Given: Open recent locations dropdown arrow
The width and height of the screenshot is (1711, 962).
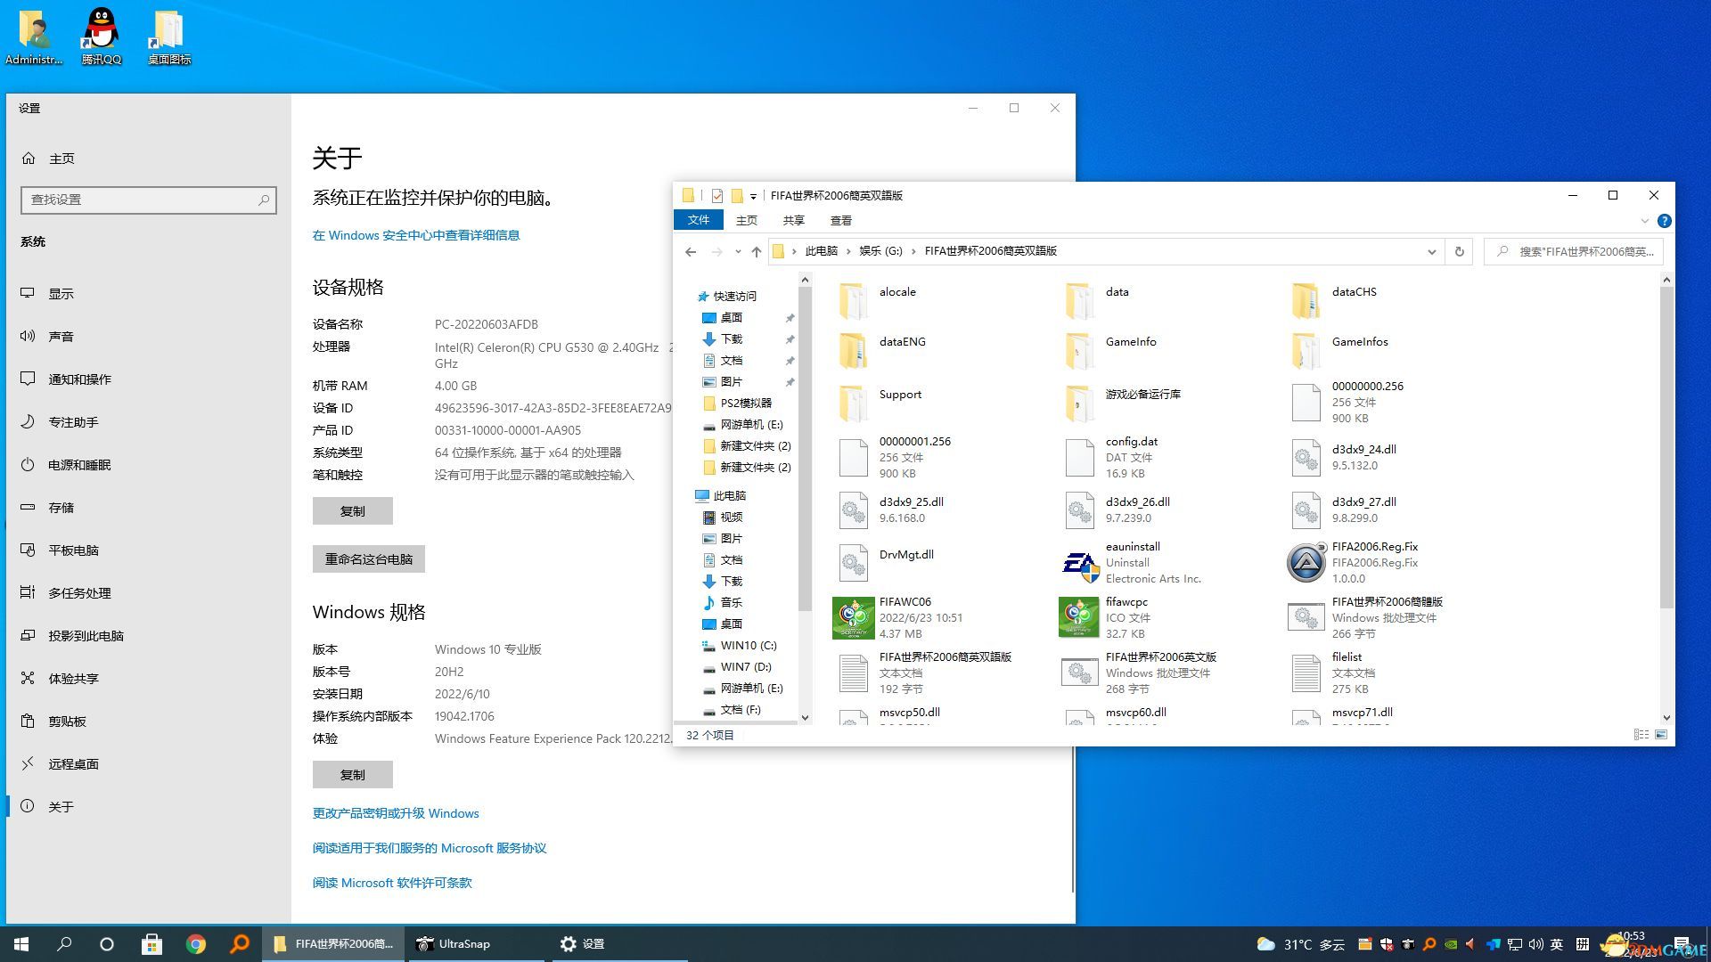Looking at the screenshot, I should (x=738, y=252).
